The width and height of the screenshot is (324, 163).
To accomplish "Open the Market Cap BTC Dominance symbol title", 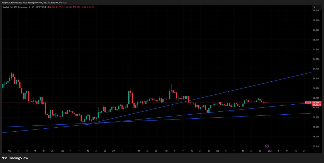I will 16,7.
